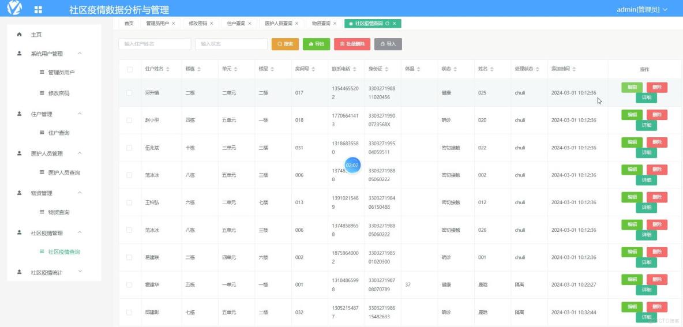Click the list icon beside 修改密码 in sidebar
The image size is (683, 327).
[42, 93]
